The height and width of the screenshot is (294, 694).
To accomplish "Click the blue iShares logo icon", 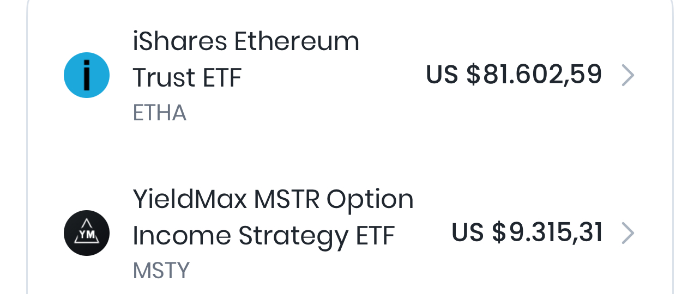I will tap(87, 75).
